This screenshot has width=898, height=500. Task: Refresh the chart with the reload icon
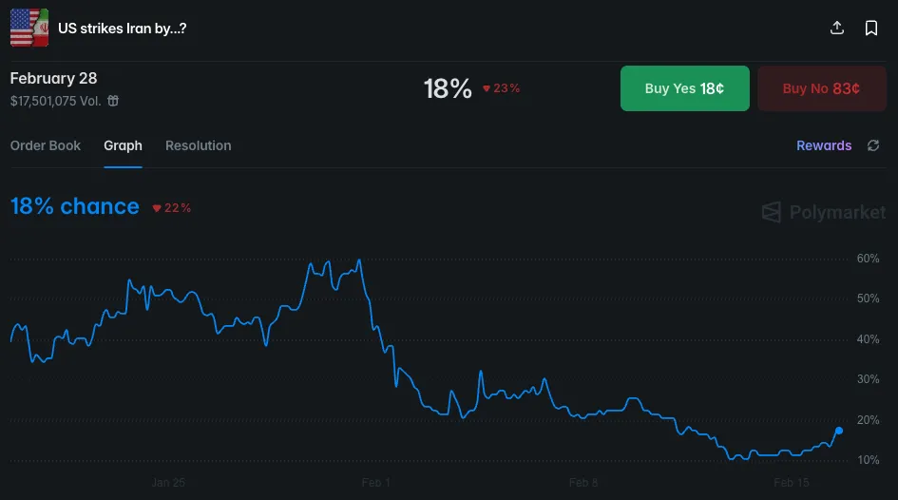(x=873, y=145)
